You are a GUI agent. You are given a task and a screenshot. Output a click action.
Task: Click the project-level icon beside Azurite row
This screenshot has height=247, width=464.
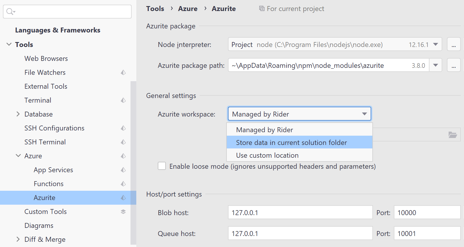pos(123,198)
